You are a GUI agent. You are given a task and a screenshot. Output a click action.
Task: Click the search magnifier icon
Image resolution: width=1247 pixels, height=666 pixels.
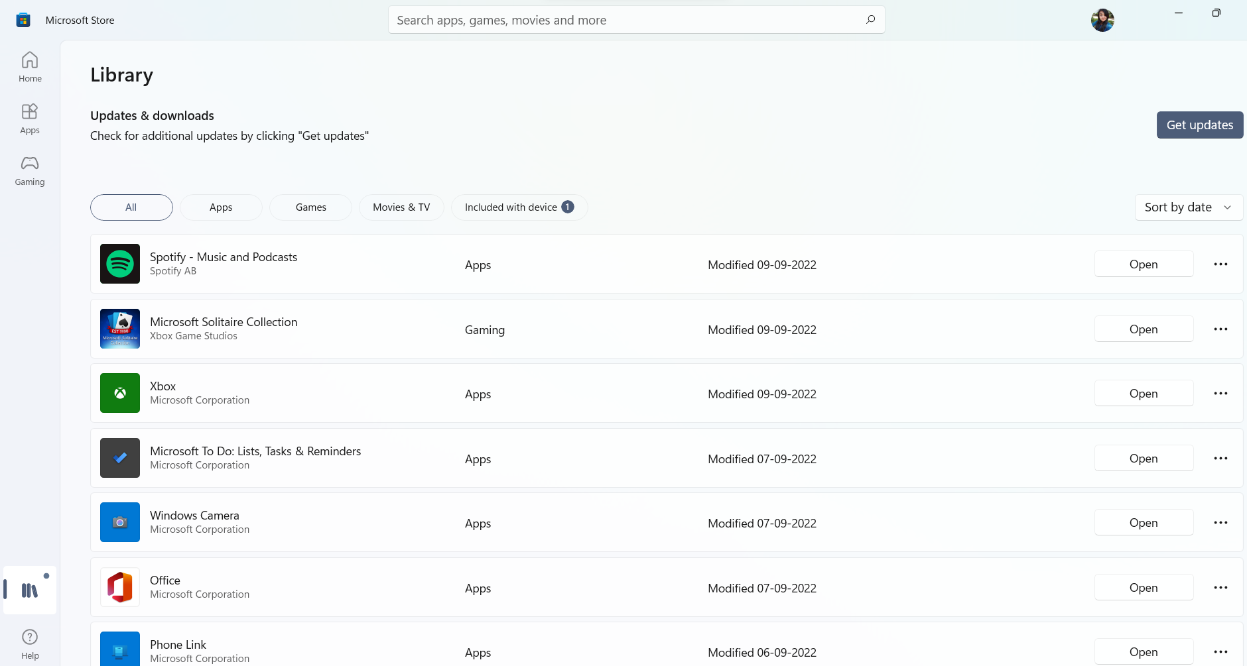pyautogui.click(x=870, y=20)
